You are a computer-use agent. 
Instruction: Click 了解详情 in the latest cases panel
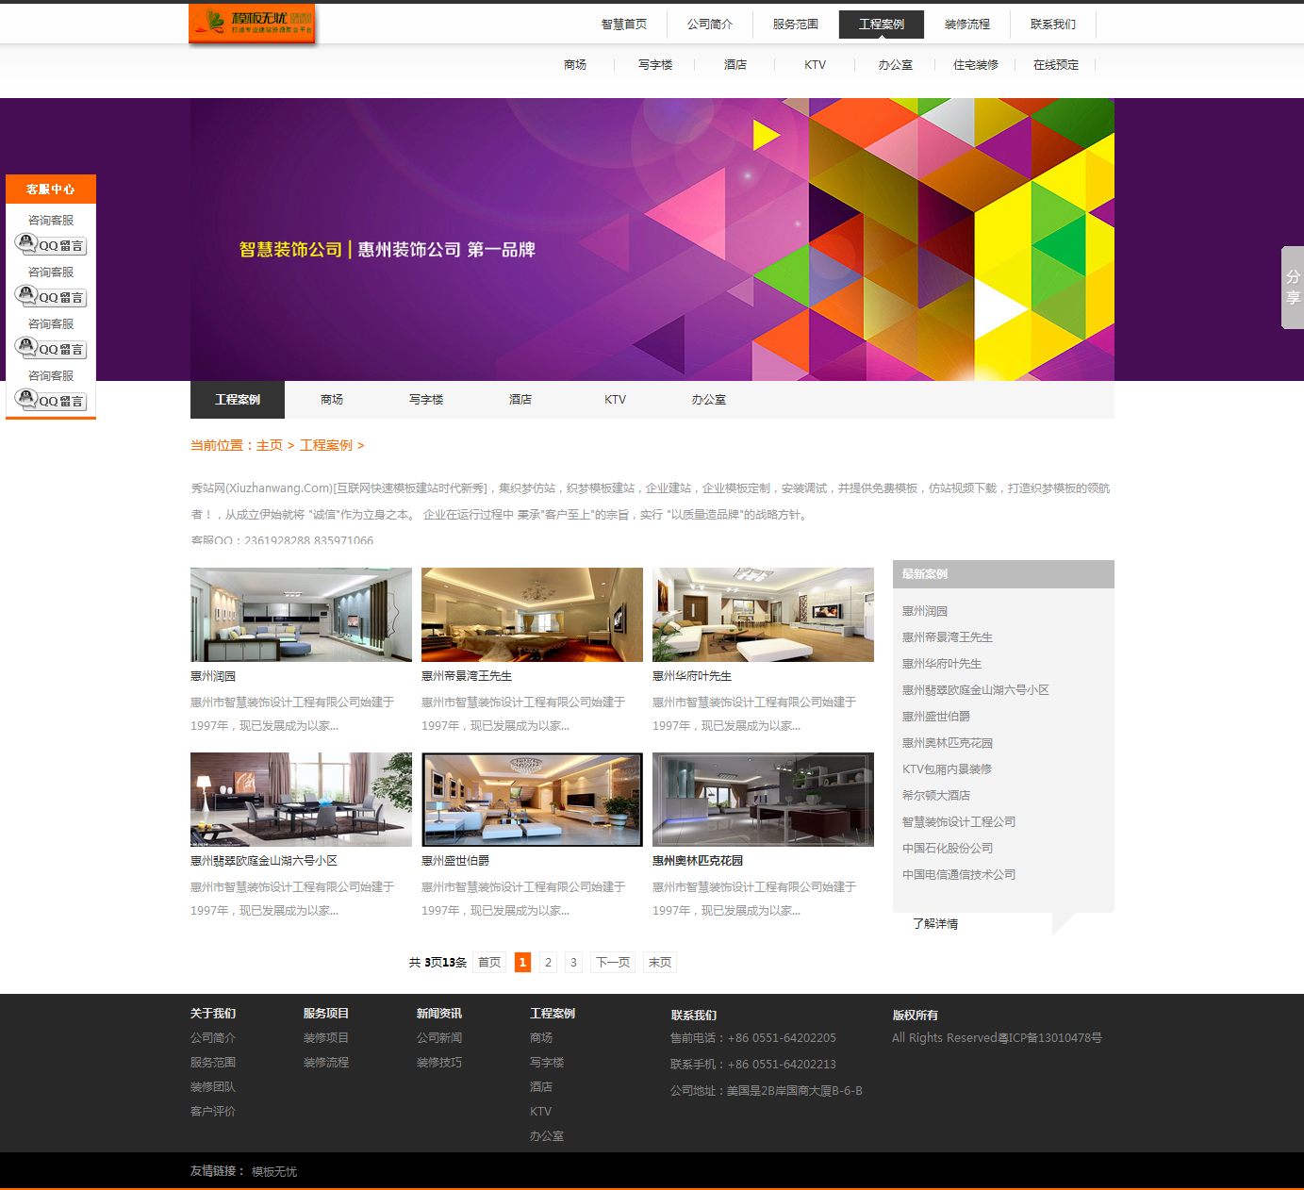[934, 924]
